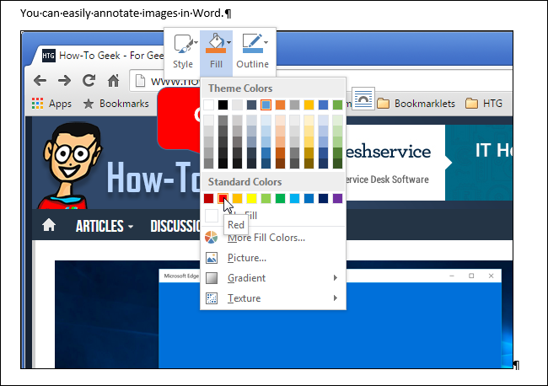548x386 pixels.
Task: Click the white home icon in site navigation
Action: point(49,225)
